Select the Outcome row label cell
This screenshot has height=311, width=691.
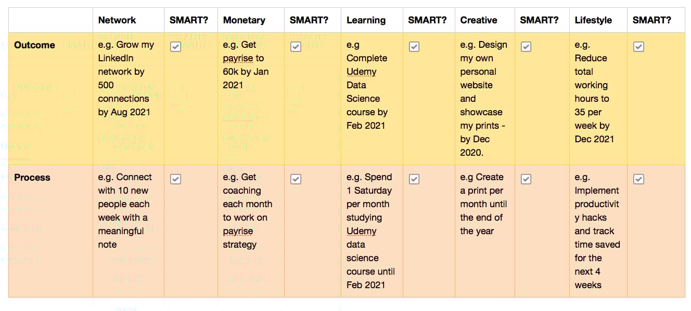34,45
